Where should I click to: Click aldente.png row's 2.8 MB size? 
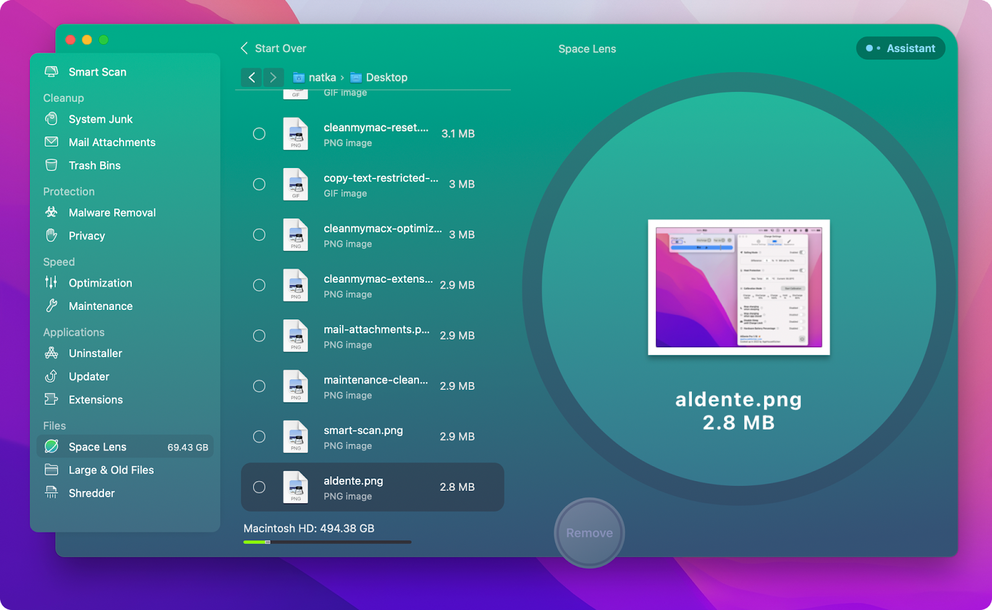click(458, 487)
